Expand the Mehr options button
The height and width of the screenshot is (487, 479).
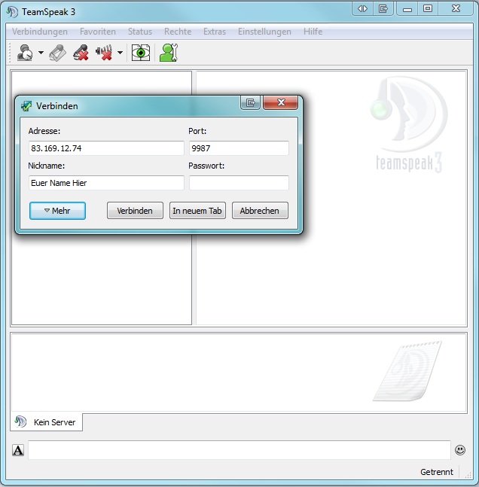(x=57, y=211)
